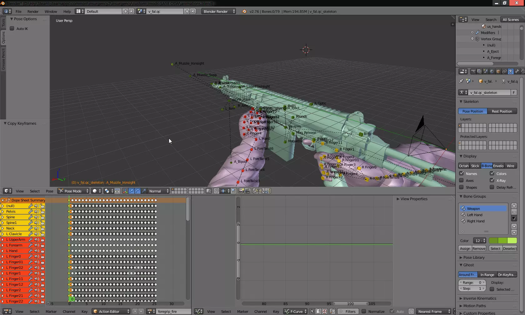The image size is (525, 315).
Task: Open the Render menu in top bar
Action: 33,11
